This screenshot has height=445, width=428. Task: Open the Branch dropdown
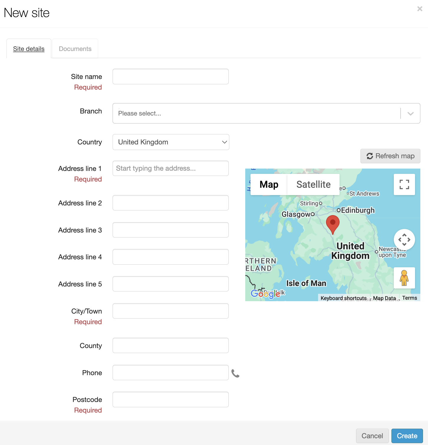pos(266,113)
